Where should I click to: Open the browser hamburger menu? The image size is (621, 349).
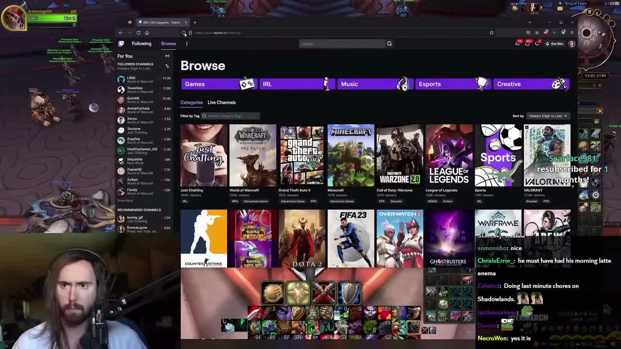(572, 33)
